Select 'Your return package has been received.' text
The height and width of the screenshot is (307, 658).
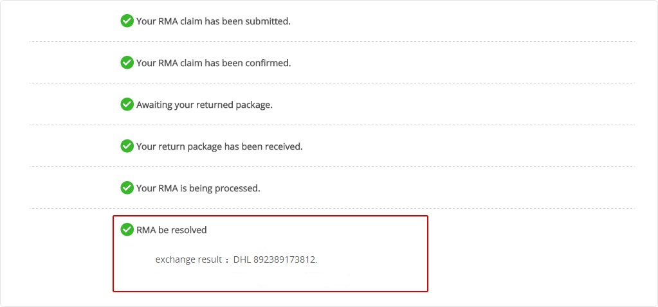point(219,146)
